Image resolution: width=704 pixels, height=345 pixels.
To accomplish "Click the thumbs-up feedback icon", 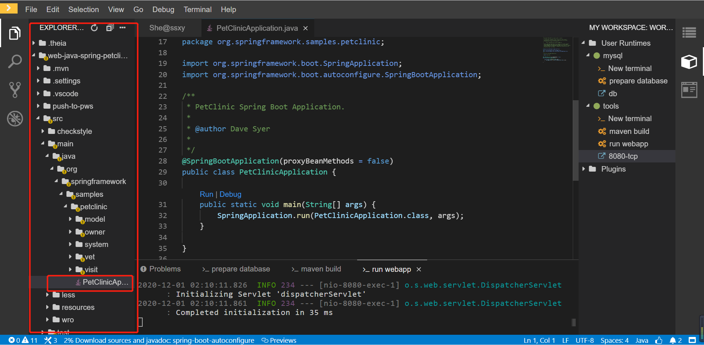I will pos(659,340).
